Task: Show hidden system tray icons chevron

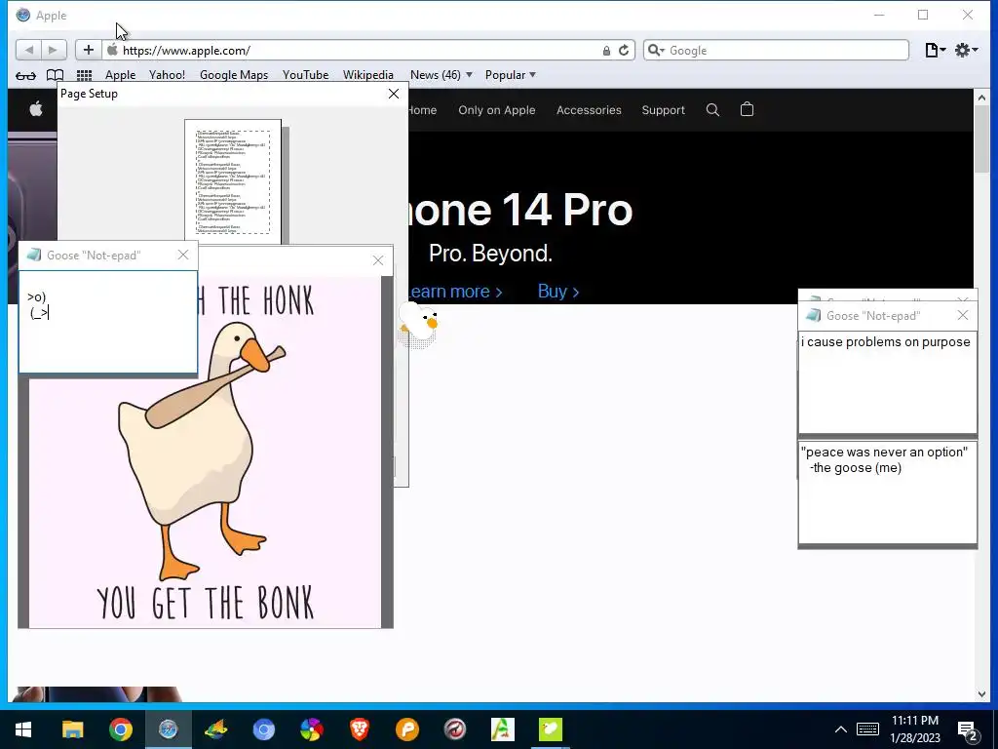Action: click(841, 729)
